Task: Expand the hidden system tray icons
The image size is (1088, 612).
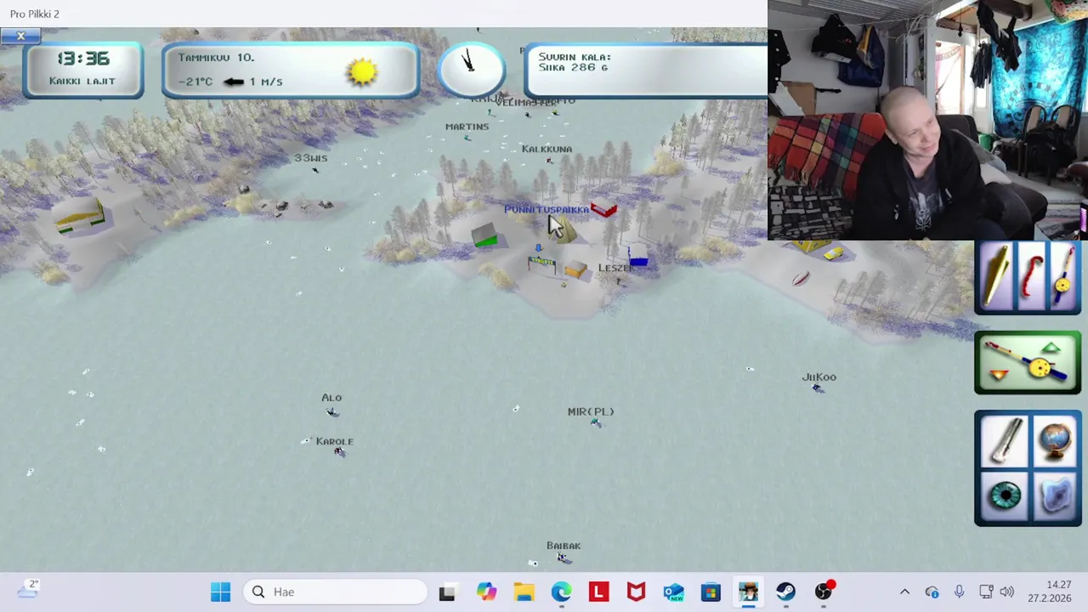Action: point(904,592)
